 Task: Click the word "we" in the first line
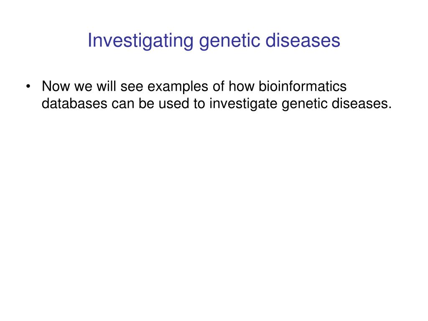(x=83, y=87)
